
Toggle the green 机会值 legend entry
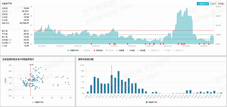click(141, 51)
